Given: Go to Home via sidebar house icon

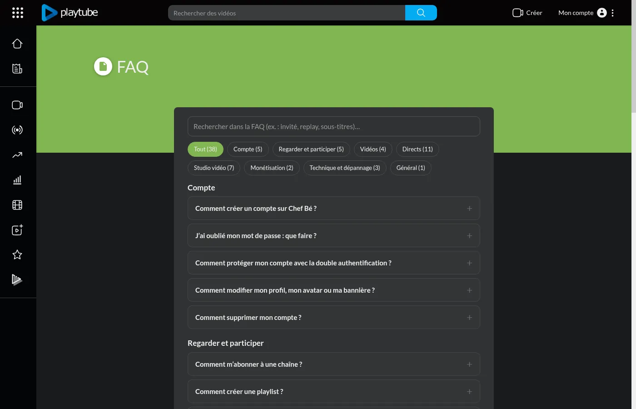Looking at the screenshot, I should pos(17,44).
